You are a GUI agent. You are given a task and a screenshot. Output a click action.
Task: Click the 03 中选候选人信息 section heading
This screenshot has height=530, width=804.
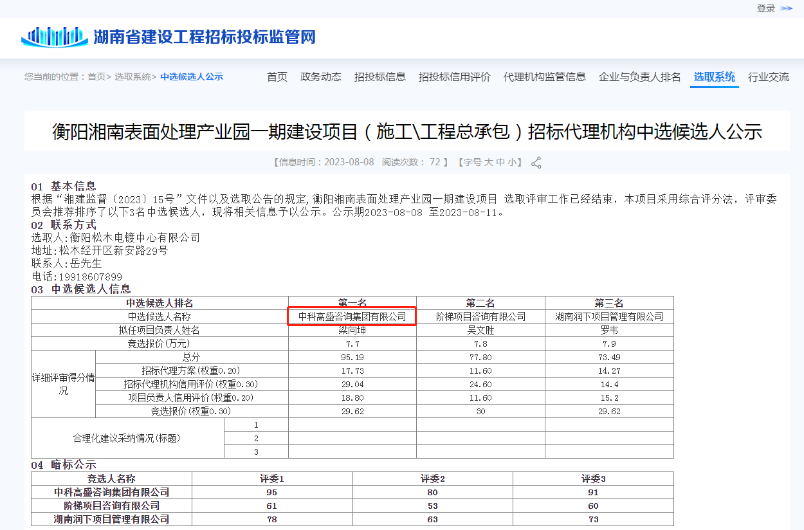coord(81,289)
